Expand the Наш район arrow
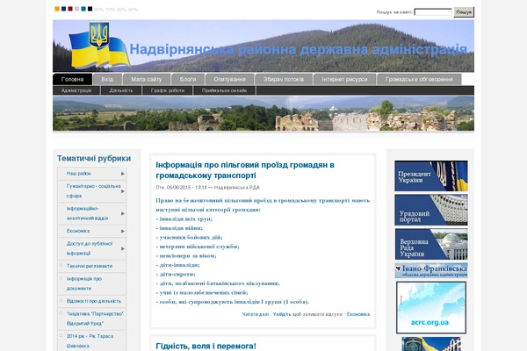Image resolution: width=527 pixels, height=351 pixels. (123, 174)
